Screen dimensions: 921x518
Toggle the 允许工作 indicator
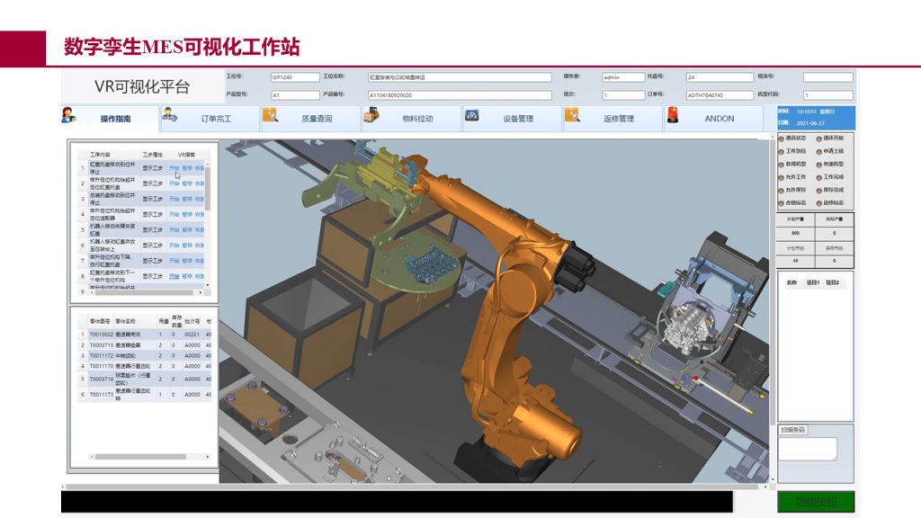click(x=782, y=177)
